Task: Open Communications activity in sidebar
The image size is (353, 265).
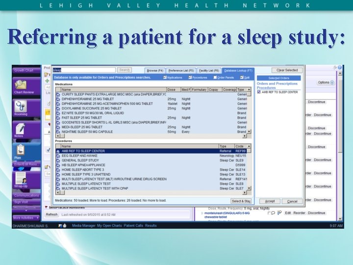Action: click(26, 195)
